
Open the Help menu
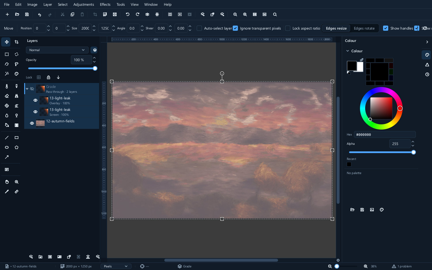168,4
